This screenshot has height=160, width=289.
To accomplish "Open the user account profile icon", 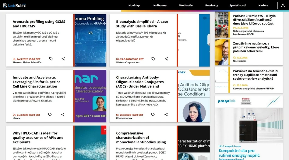I will click(x=283, y=5).
